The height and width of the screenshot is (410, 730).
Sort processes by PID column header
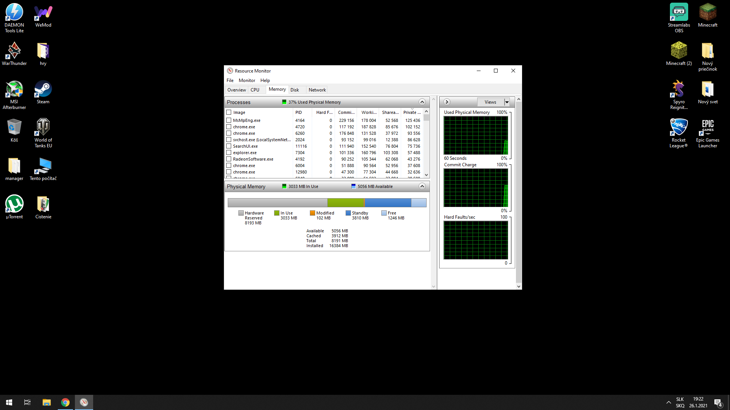(299, 112)
